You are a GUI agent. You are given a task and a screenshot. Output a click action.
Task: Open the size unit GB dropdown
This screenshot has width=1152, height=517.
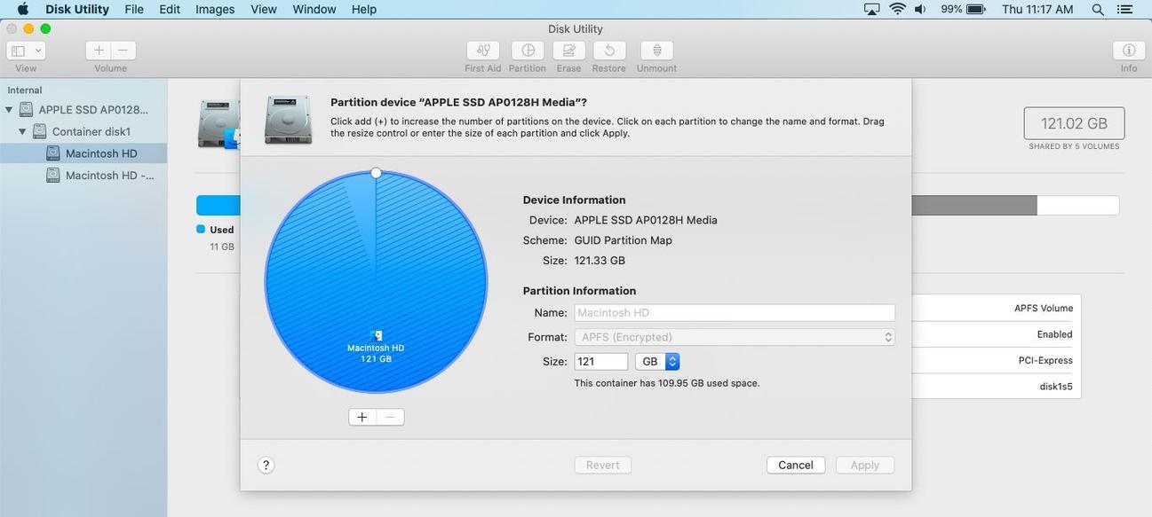[x=657, y=362]
